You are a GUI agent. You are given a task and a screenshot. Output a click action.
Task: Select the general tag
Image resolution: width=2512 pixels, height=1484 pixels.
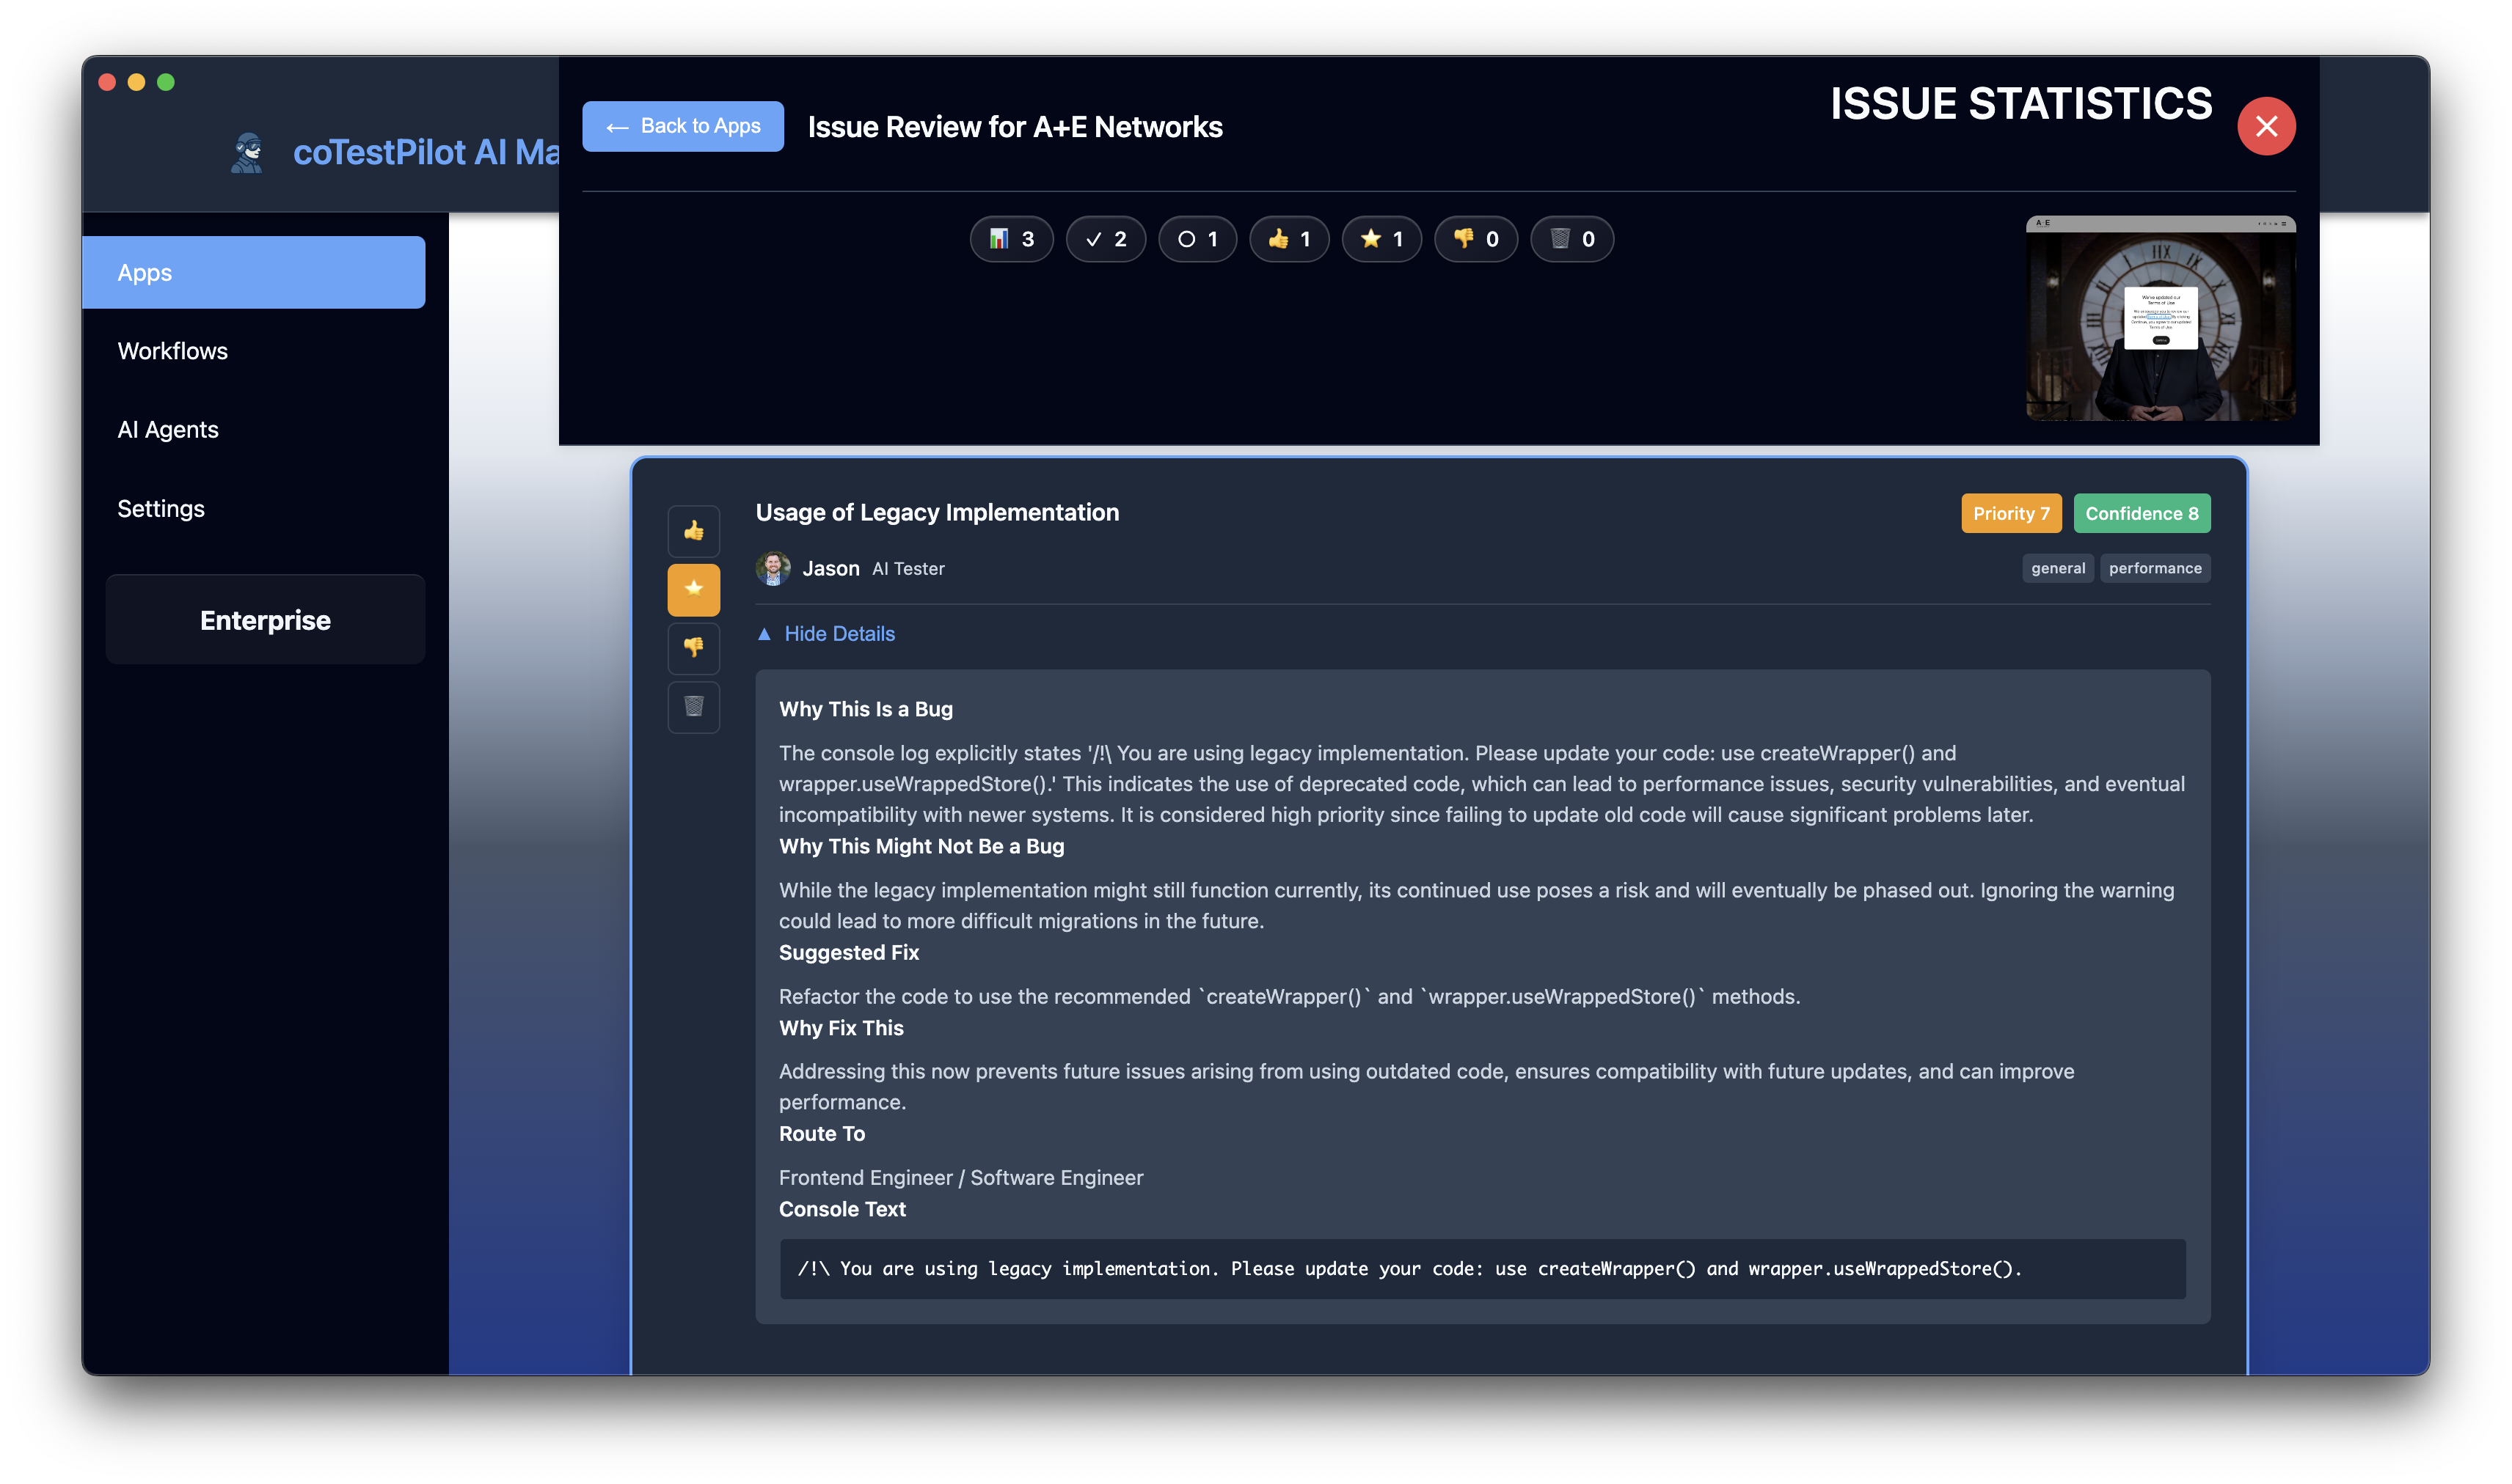tap(2058, 568)
